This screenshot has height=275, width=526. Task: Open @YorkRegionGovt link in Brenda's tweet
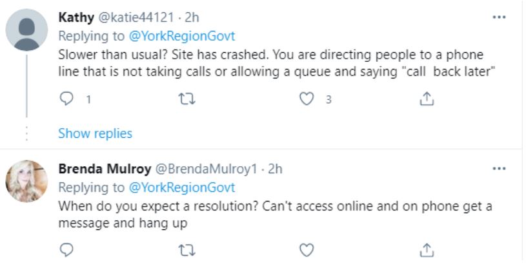pyautogui.click(x=182, y=188)
